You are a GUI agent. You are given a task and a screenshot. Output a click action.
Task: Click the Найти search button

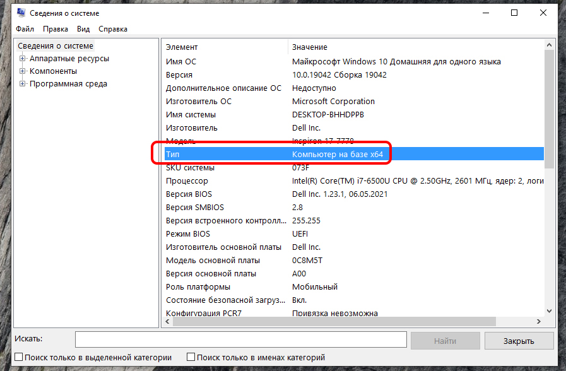click(445, 341)
